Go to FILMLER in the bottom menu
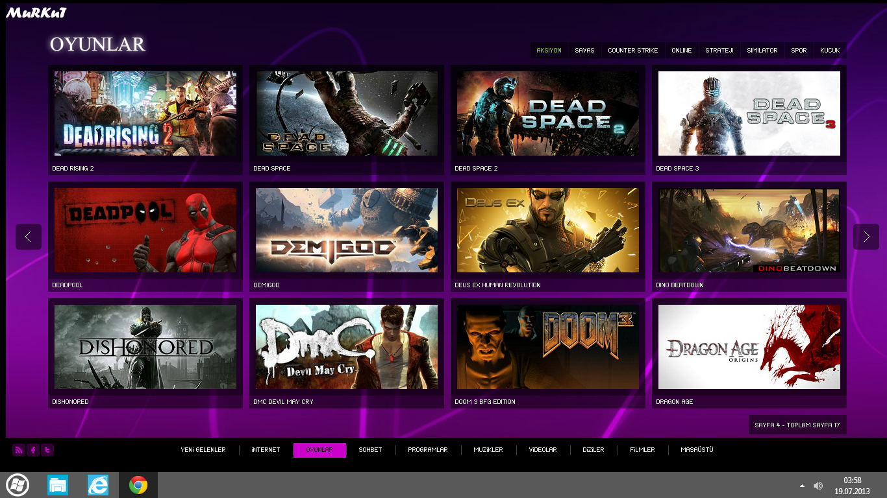Image resolution: width=887 pixels, height=498 pixels. click(642, 450)
